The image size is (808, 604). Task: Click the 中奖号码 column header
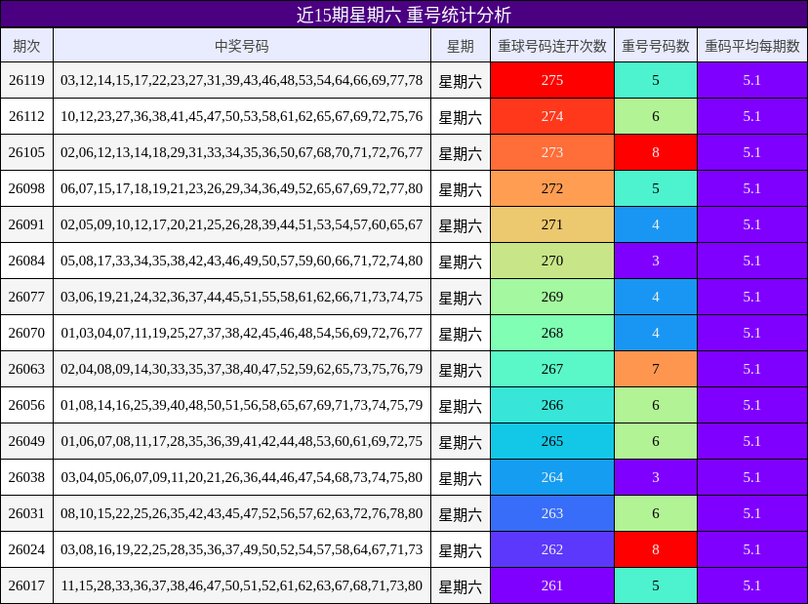coord(242,45)
